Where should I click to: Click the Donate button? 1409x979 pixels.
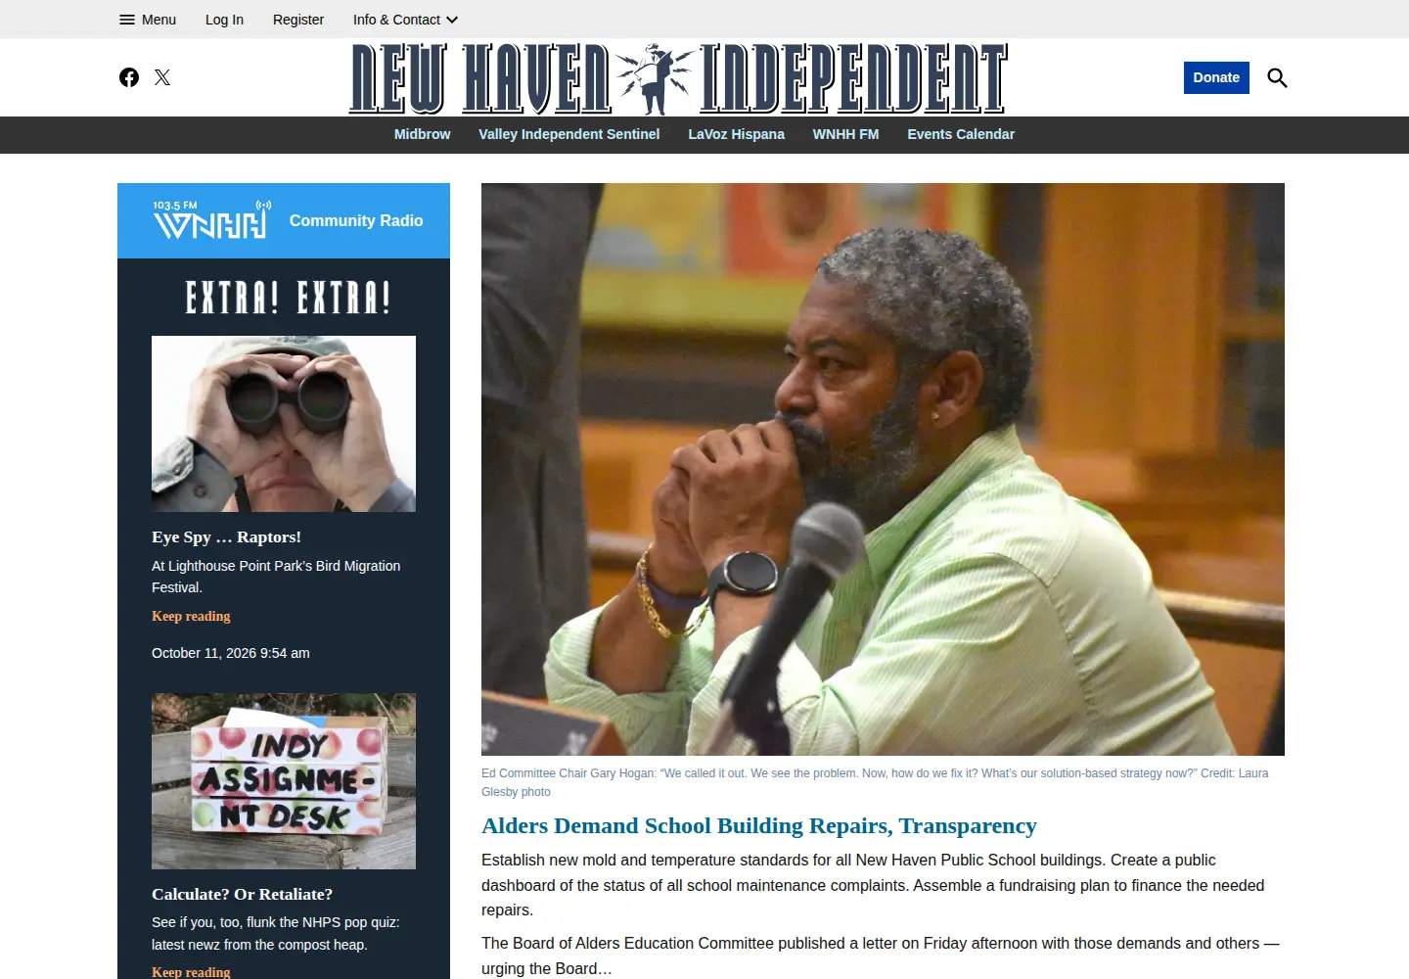(x=1216, y=77)
